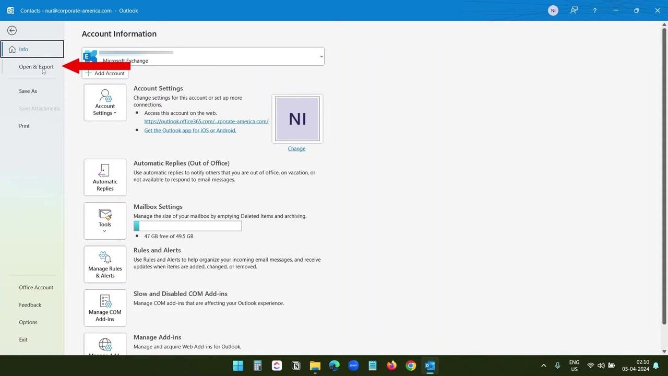The width and height of the screenshot is (668, 376).
Task: Click the Outlook icon on the taskbar
Action: click(x=430, y=366)
